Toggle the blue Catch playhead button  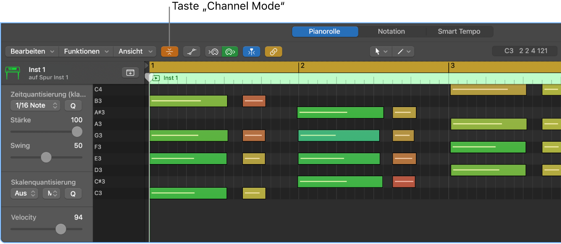[x=252, y=52]
